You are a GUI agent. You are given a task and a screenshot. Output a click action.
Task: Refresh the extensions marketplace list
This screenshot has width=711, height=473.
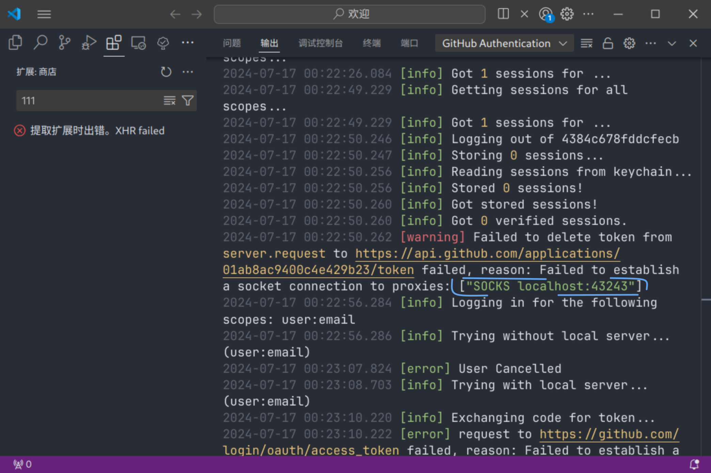[166, 72]
